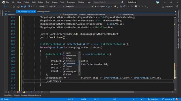Open the document tabs overflow dropdown arrow
Viewport: 181px width, 101px height.
tap(176, 12)
